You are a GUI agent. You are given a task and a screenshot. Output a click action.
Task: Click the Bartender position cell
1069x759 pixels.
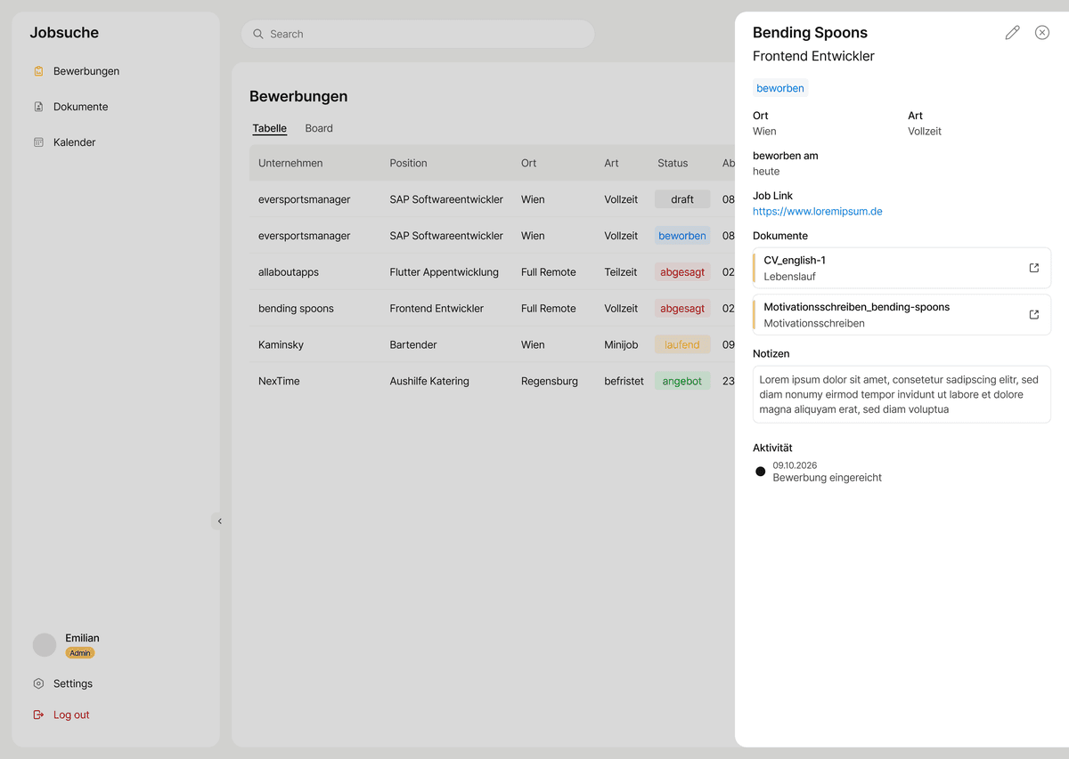point(412,344)
